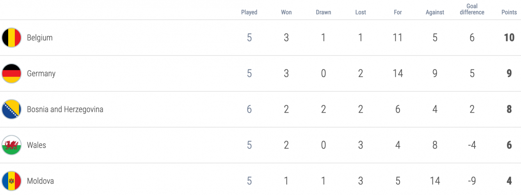Open the Belgium team link

[x=40, y=38]
